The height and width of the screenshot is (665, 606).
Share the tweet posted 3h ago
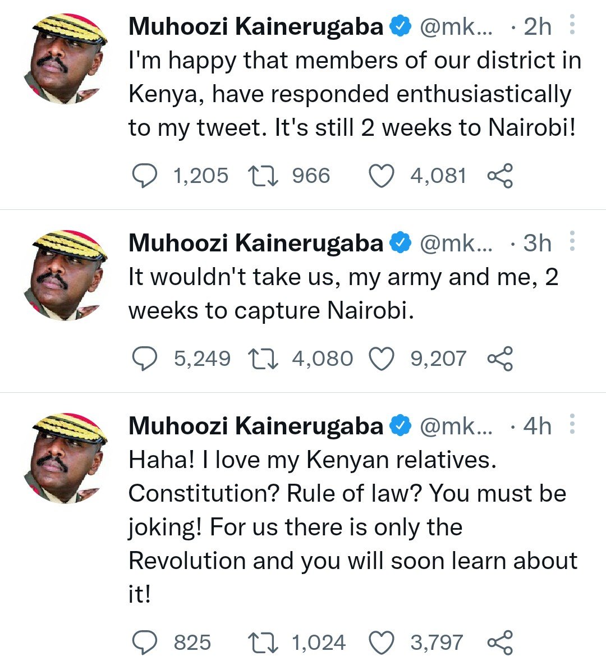click(x=500, y=359)
